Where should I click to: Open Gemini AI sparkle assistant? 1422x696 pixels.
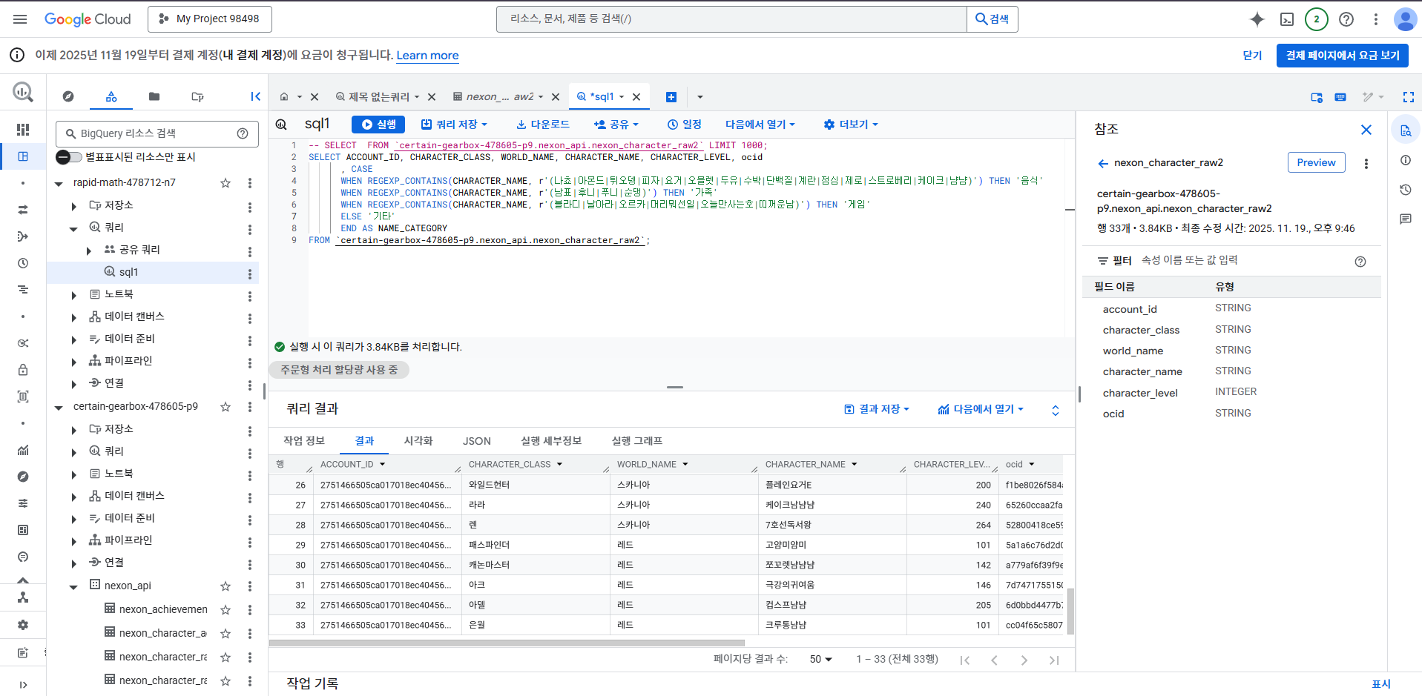[x=1257, y=19]
